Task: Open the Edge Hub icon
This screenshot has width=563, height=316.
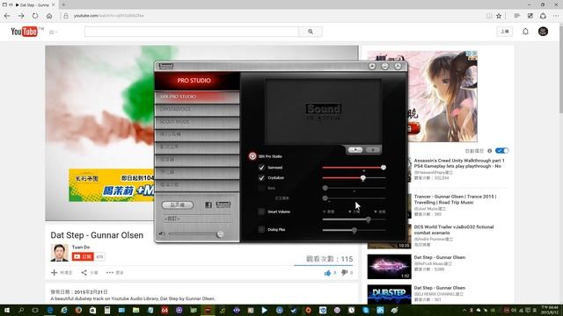Action: [516, 16]
